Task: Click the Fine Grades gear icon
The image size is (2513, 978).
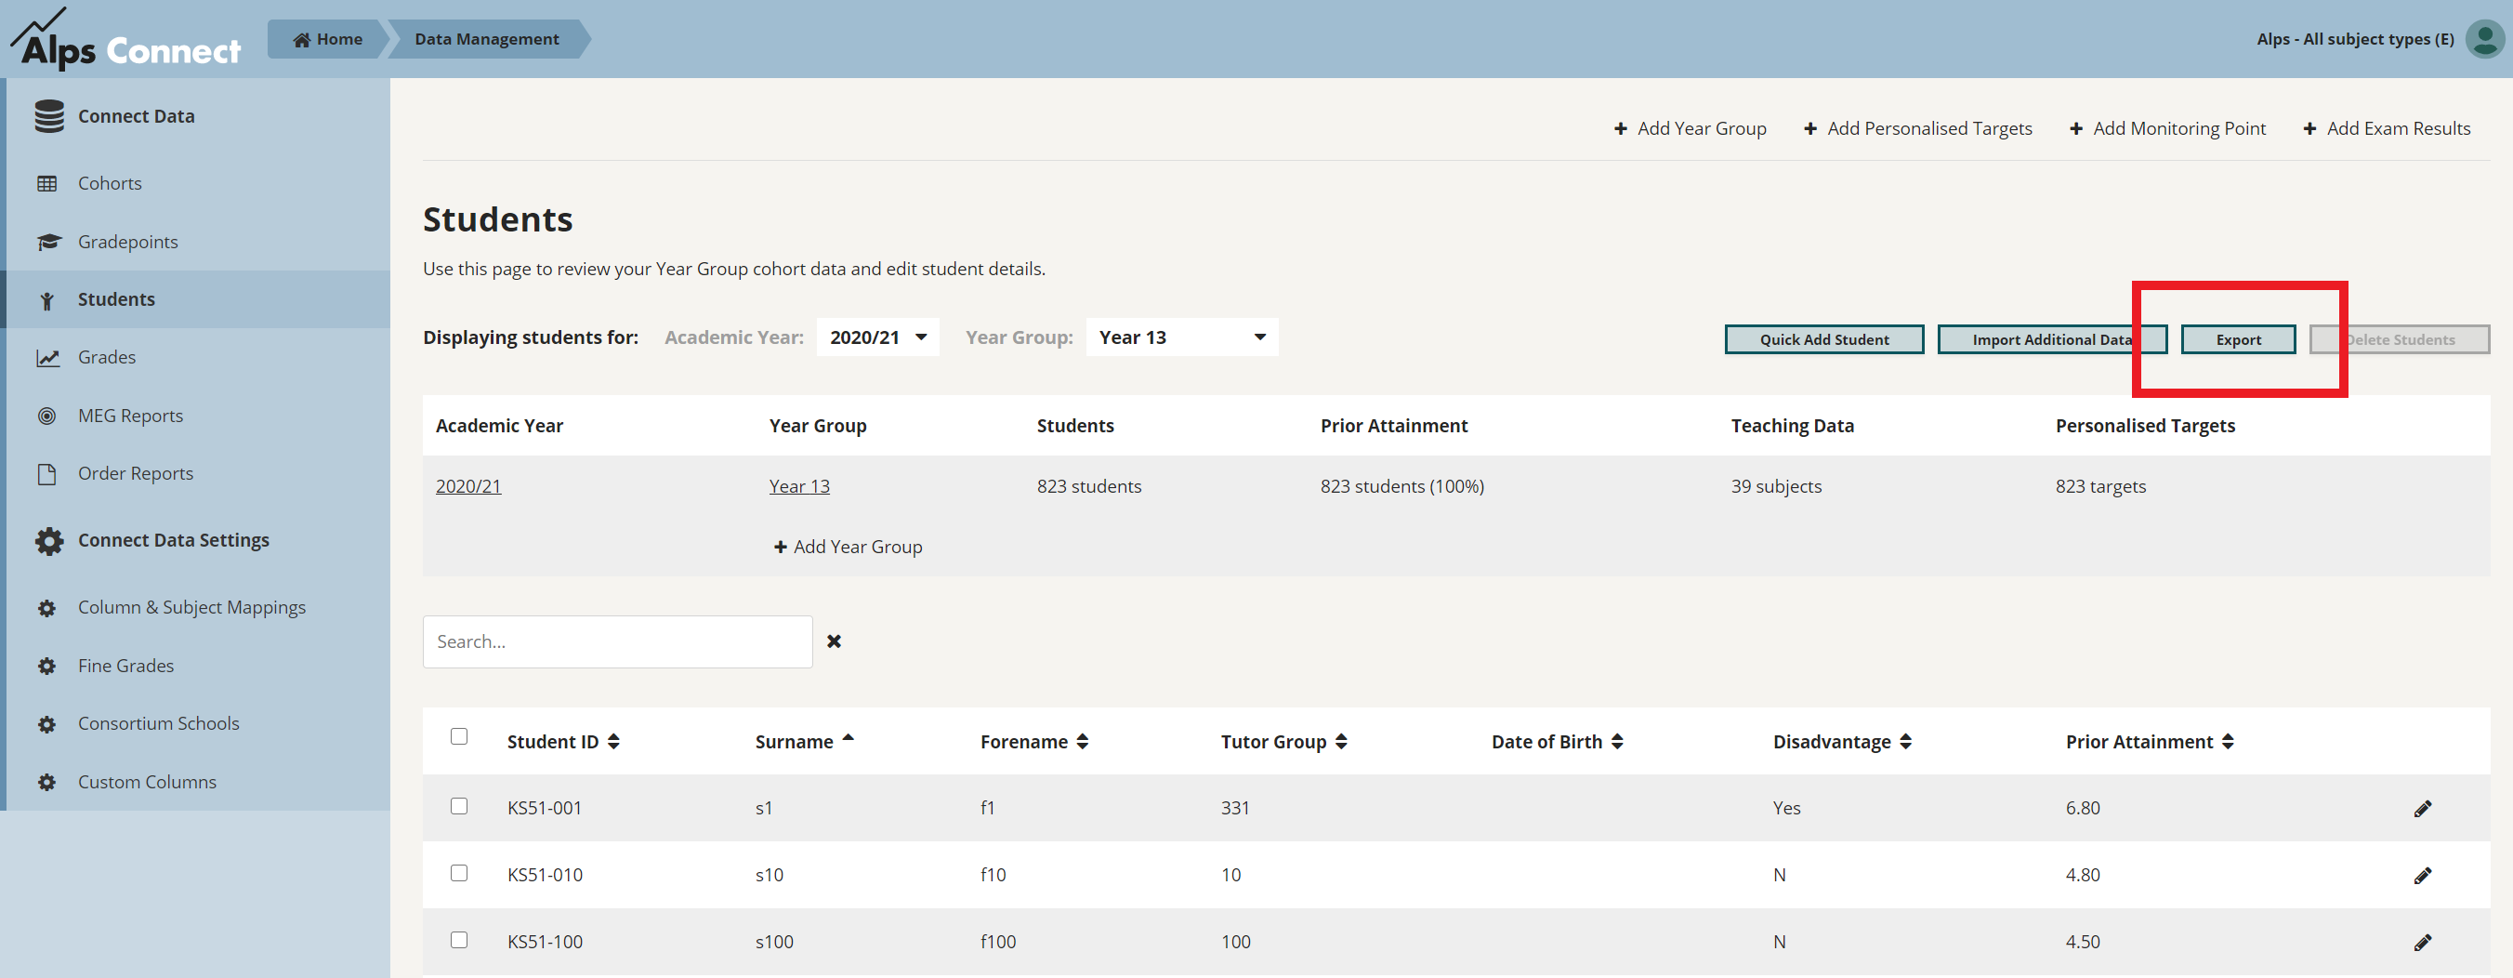Action: 46,666
